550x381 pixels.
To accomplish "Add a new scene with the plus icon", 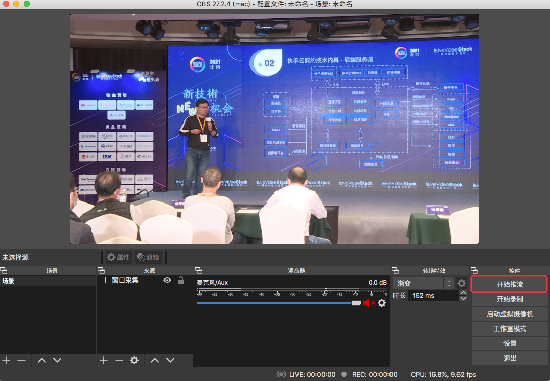I will pos(6,360).
